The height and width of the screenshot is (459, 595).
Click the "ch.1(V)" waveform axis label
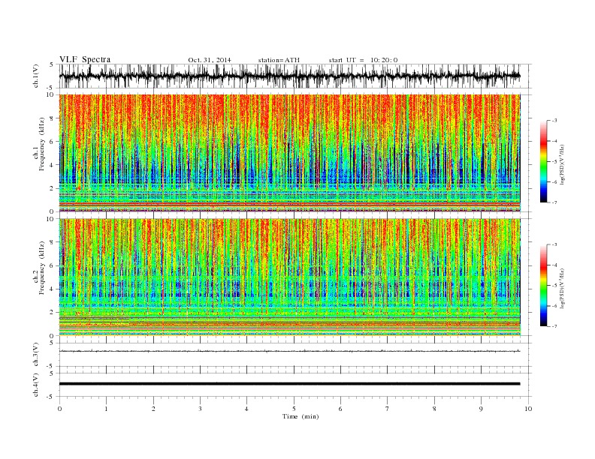[36, 76]
